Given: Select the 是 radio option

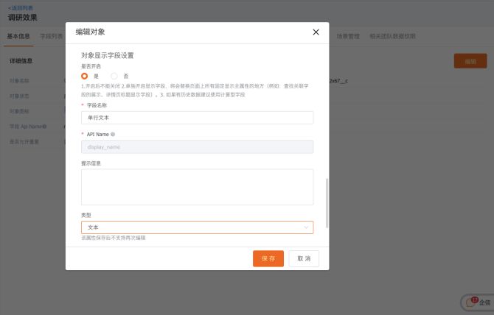Looking at the screenshot, I should pyautogui.click(x=85, y=76).
